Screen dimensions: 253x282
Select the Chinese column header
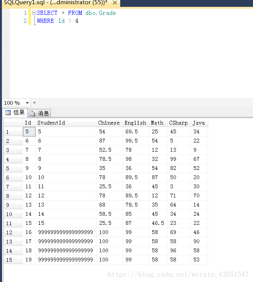click(x=109, y=123)
